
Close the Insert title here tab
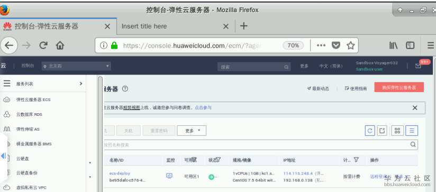click(226, 26)
